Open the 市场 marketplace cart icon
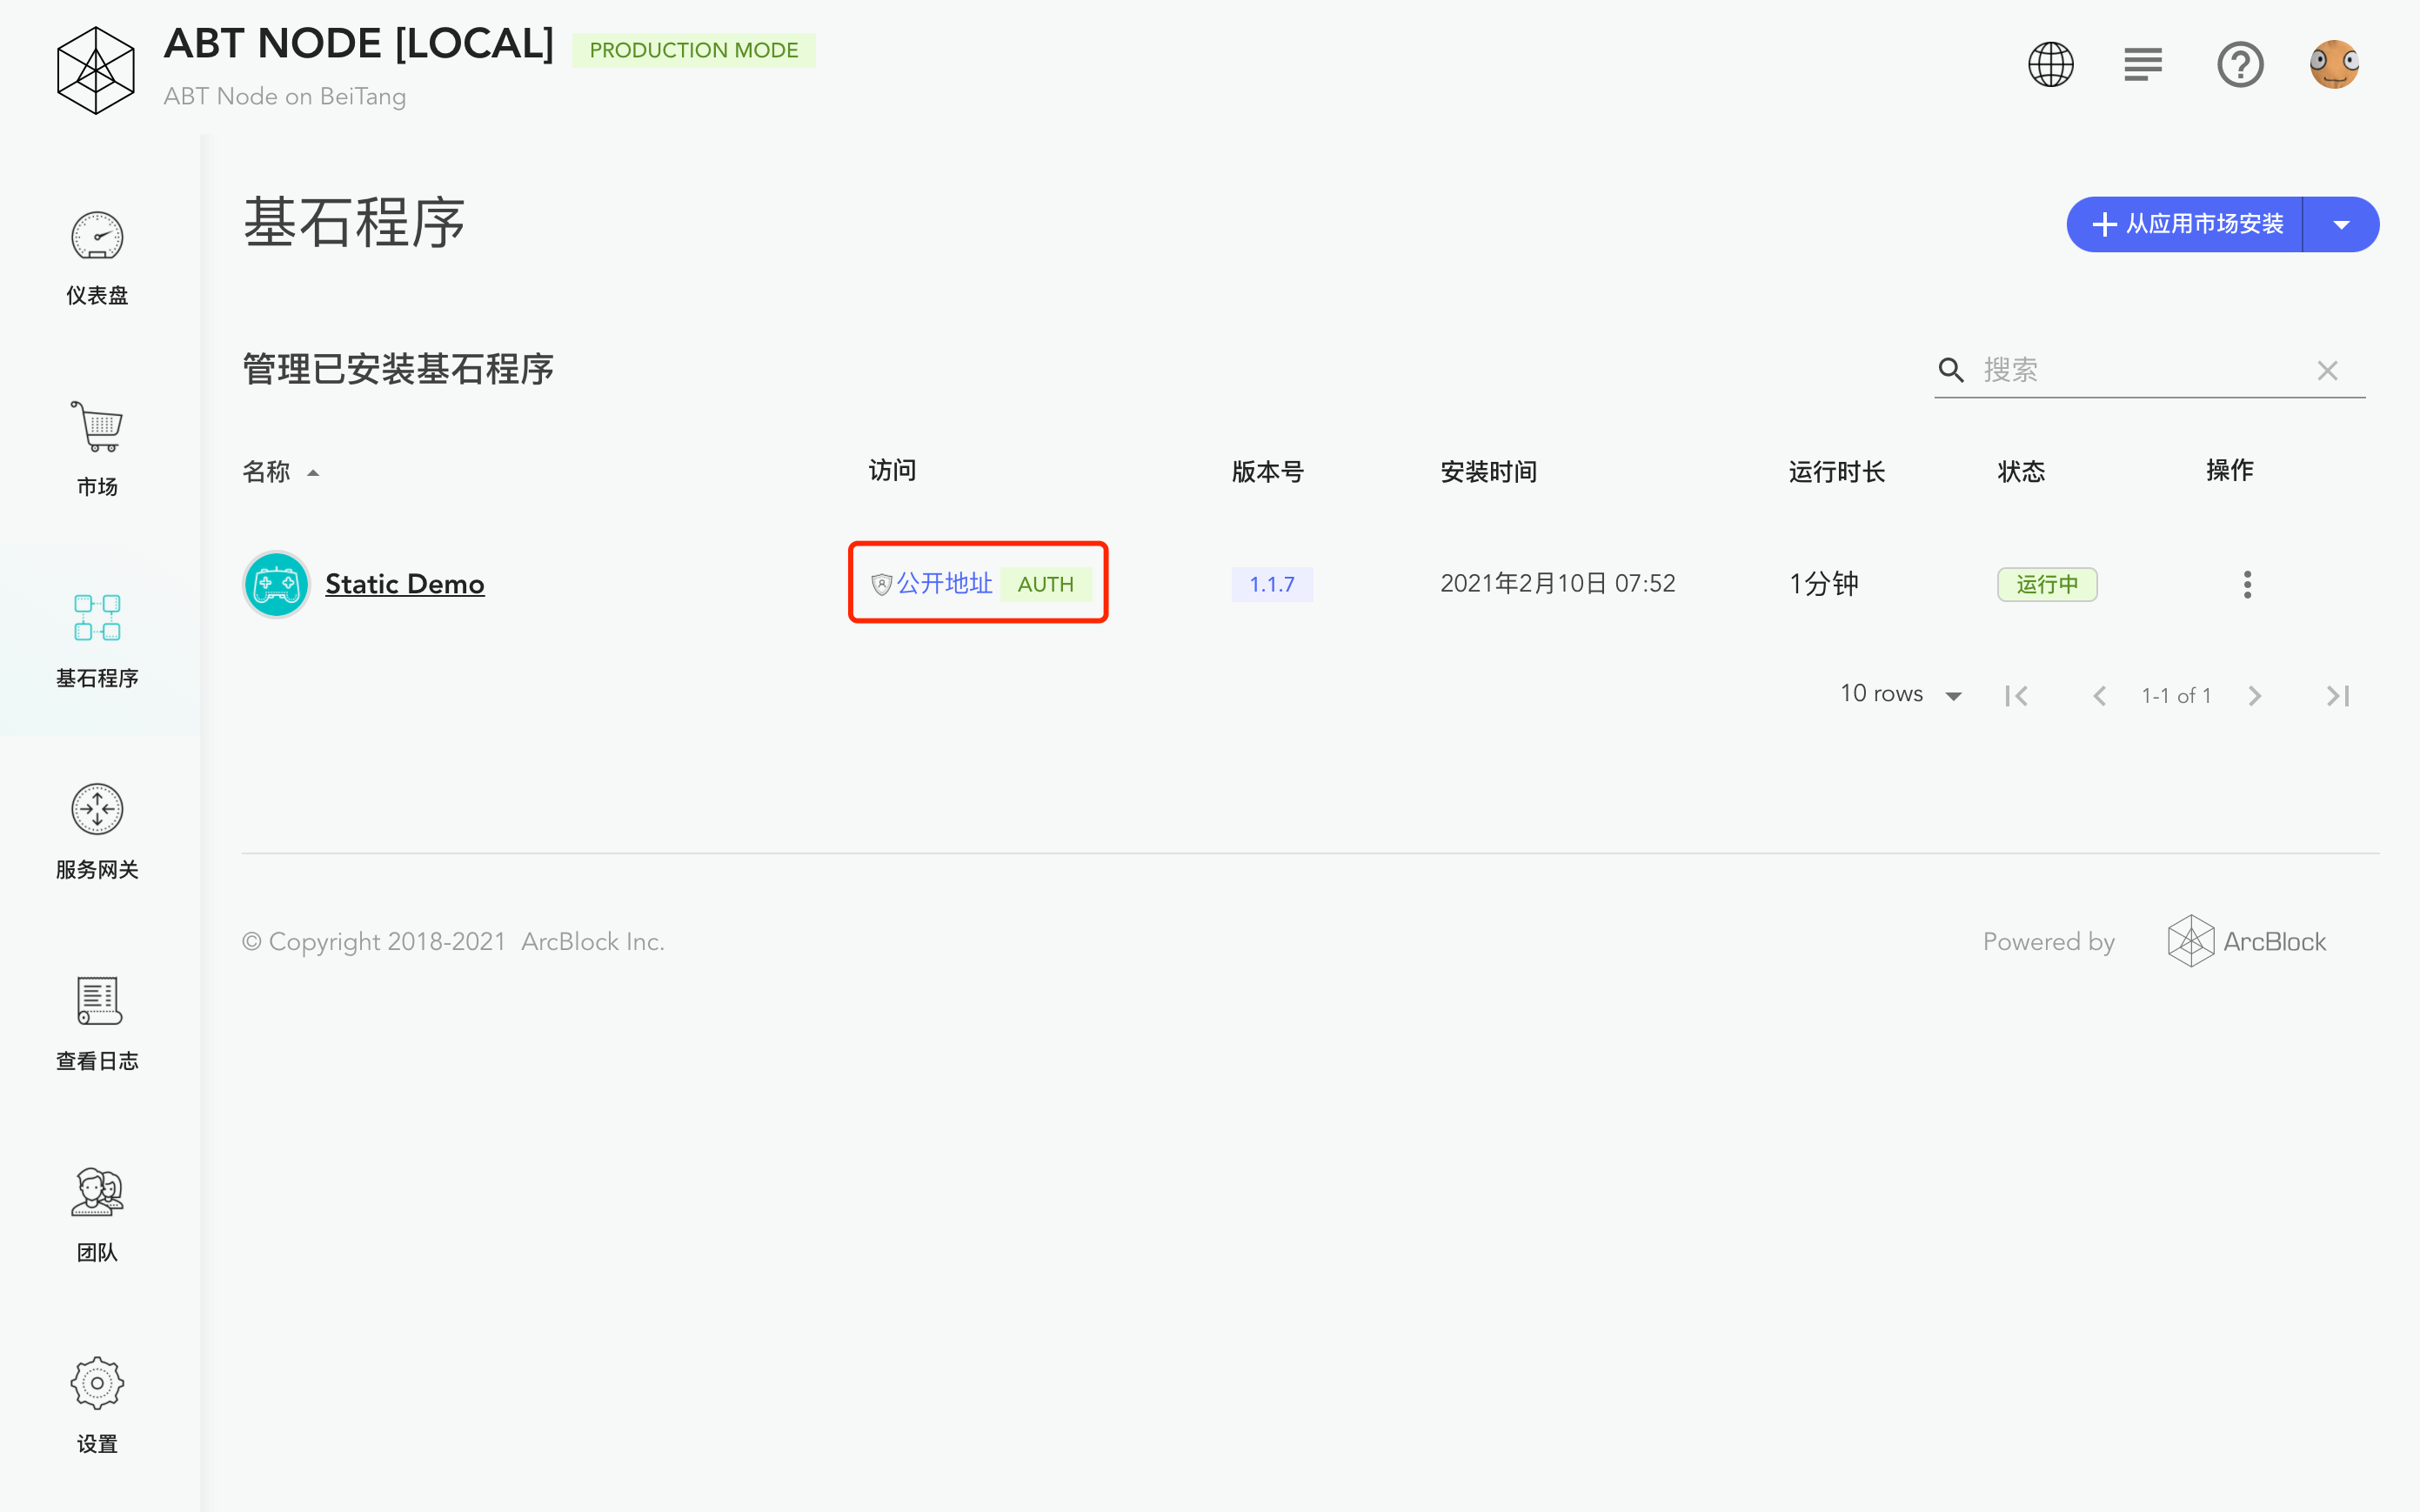Image resolution: width=2420 pixels, height=1512 pixels. [97, 427]
